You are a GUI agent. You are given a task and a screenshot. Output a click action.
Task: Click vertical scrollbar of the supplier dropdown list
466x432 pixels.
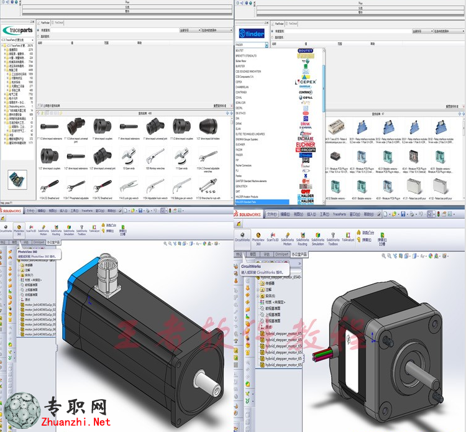click(323, 89)
